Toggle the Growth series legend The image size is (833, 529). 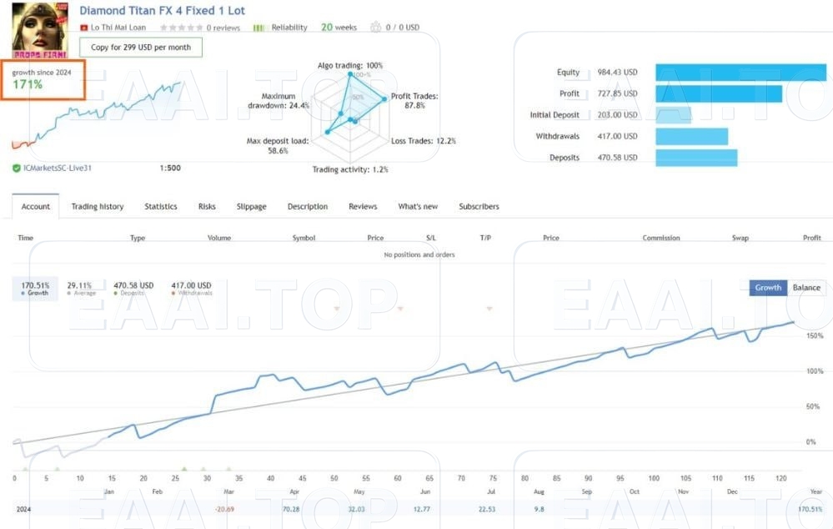tap(35, 289)
